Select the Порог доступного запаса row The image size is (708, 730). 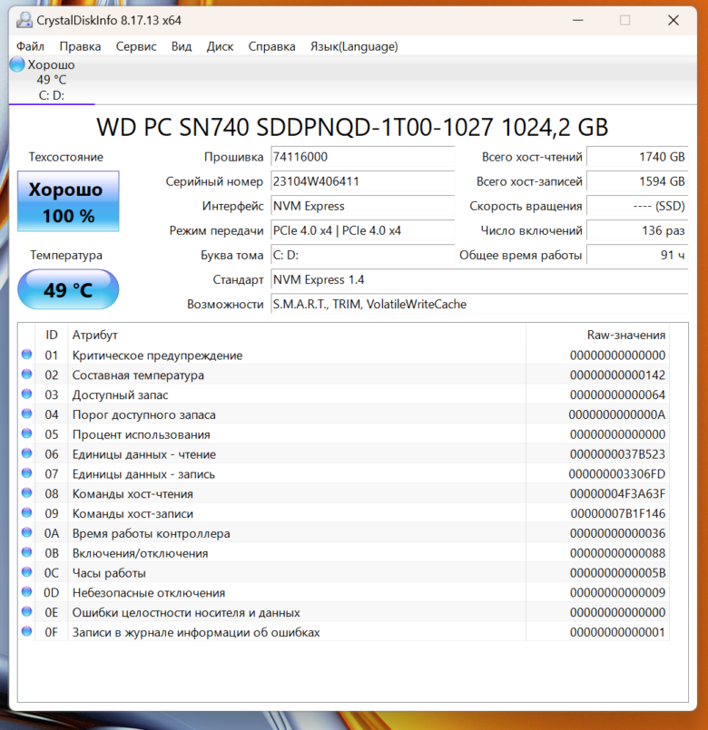pos(343,414)
